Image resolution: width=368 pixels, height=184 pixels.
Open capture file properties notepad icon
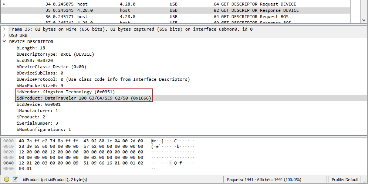click(15, 180)
